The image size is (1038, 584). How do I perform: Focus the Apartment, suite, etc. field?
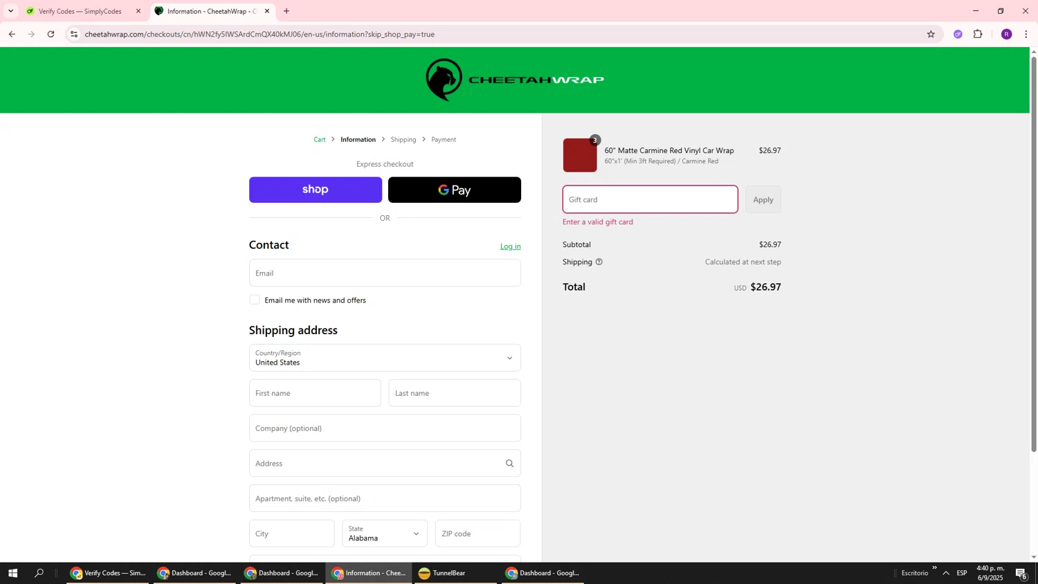click(385, 498)
